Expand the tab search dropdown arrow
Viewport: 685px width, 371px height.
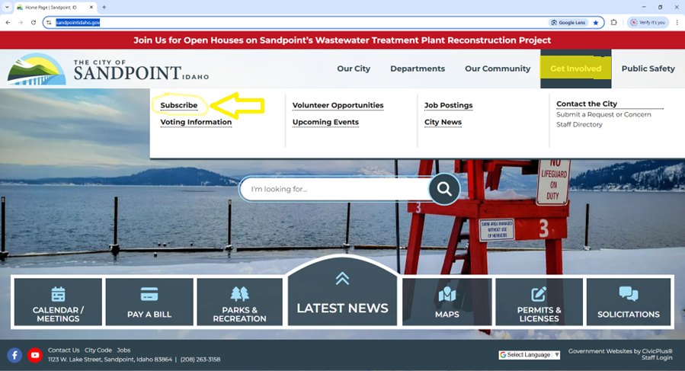(7, 7)
